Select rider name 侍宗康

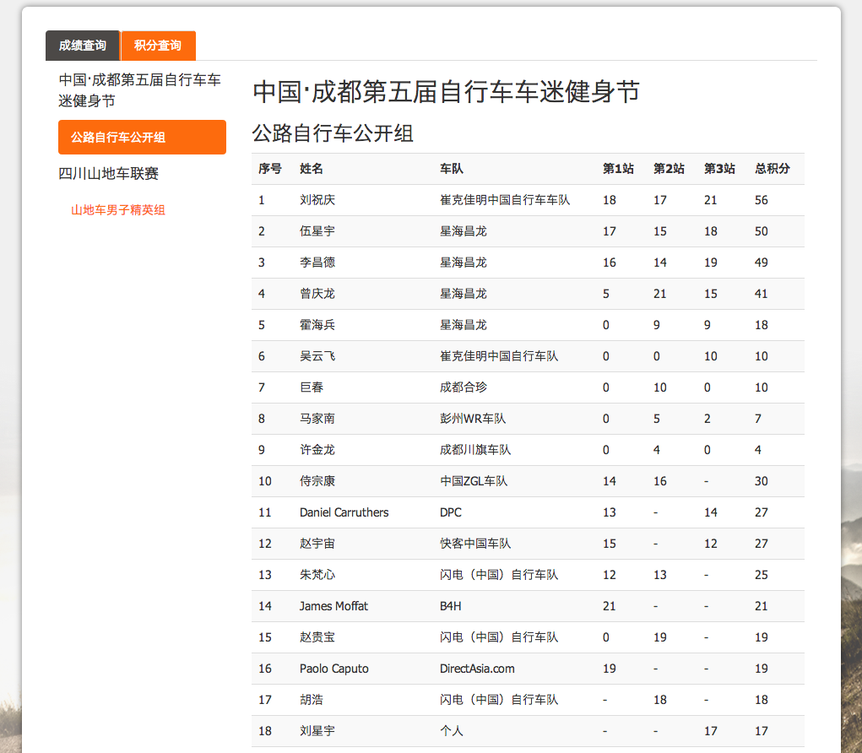pyautogui.click(x=317, y=481)
